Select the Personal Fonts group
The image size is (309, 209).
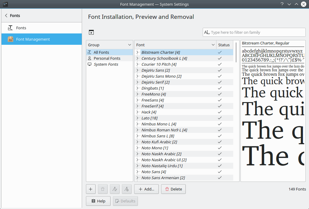107,58
